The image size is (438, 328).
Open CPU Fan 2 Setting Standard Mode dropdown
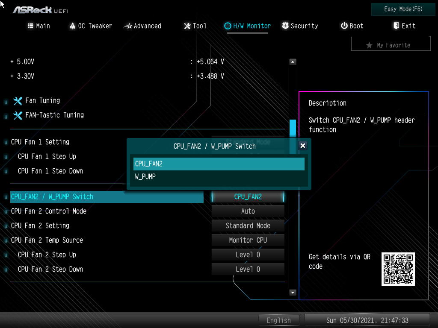click(x=248, y=225)
